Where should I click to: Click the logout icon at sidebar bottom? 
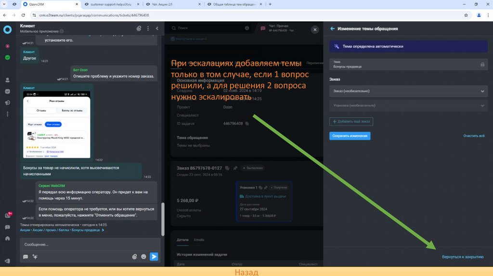[x=7, y=261]
